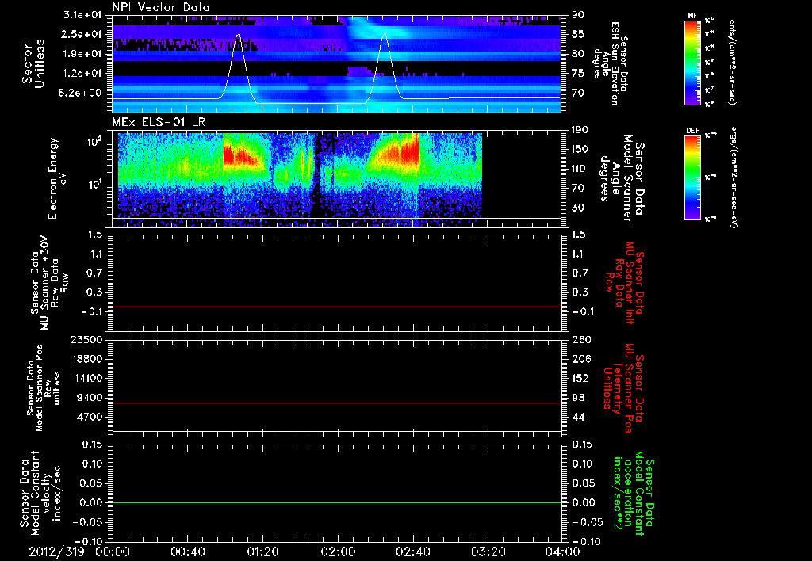Click the green line in the velocity plot
The width and height of the screenshot is (812, 561).
[336, 502]
